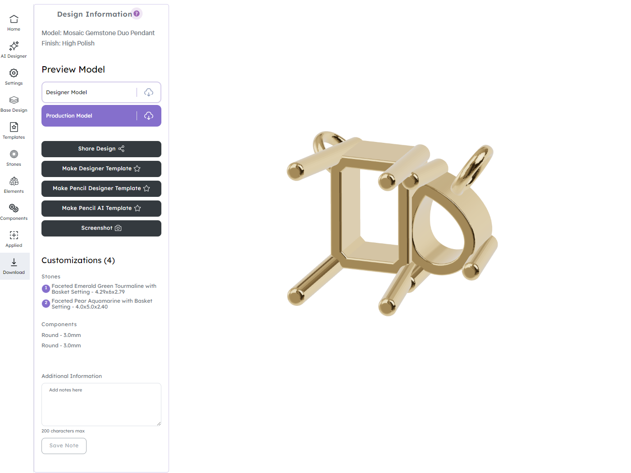Click Make Pencil AI Template button

pos(101,209)
